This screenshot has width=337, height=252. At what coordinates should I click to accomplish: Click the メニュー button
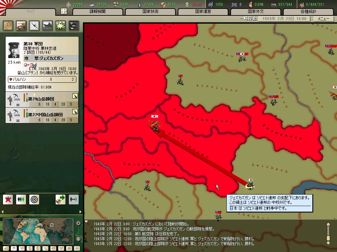click(x=323, y=19)
